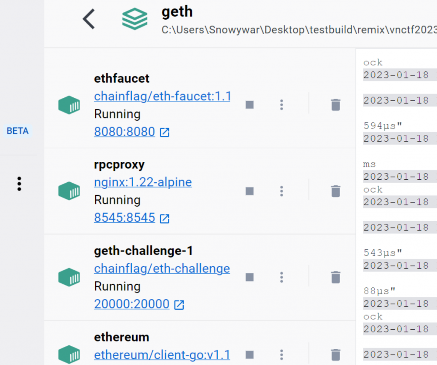
Task: Go back using the left chevron arrow
Action: (89, 19)
